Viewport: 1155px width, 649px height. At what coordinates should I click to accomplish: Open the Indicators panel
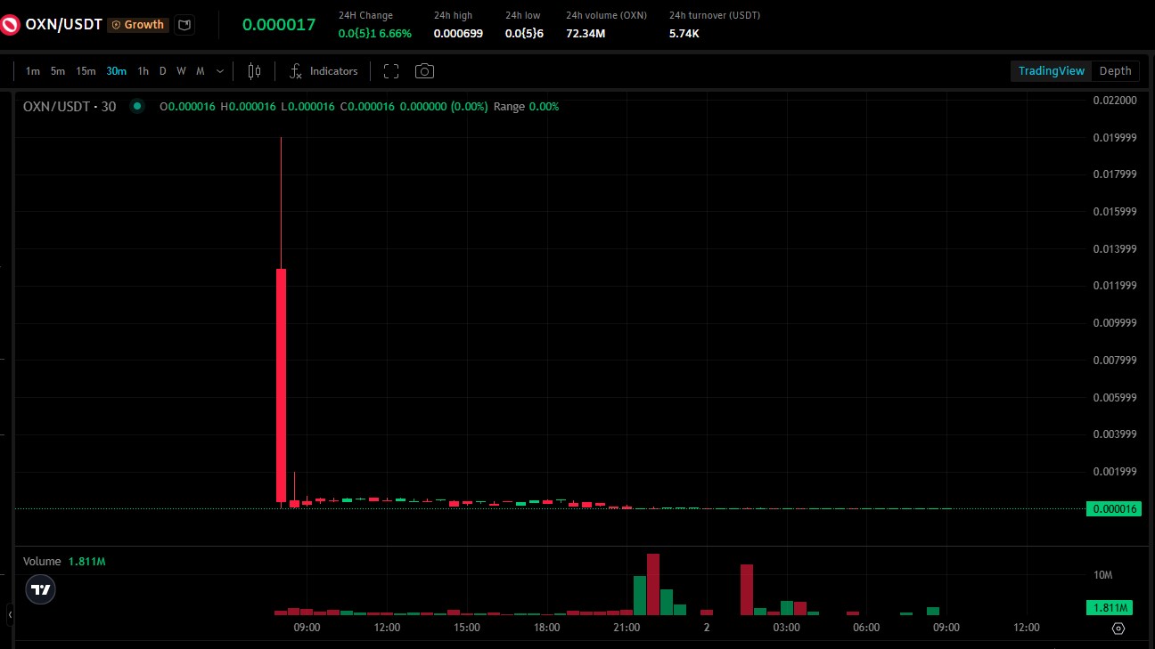click(x=323, y=70)
